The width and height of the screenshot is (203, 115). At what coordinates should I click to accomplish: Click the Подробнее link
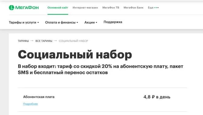[30, 104]
